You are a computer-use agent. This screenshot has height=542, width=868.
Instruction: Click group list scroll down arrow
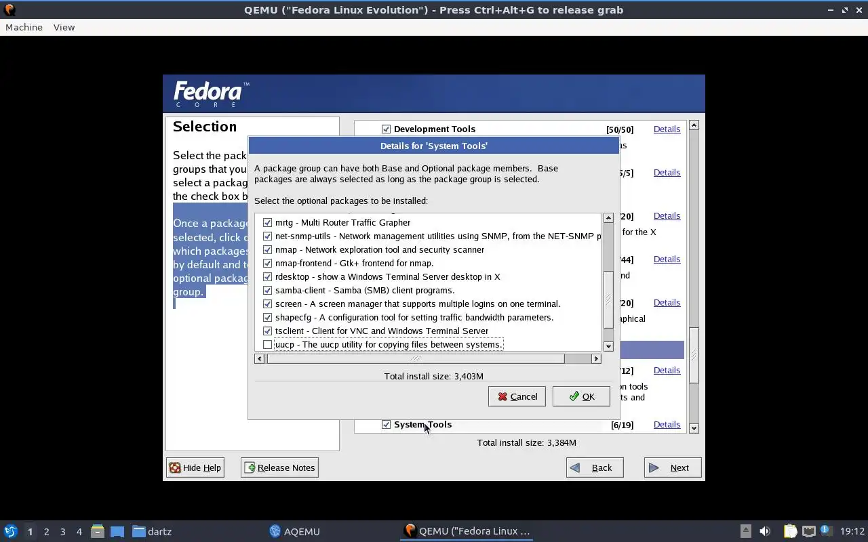coord(694,428)
